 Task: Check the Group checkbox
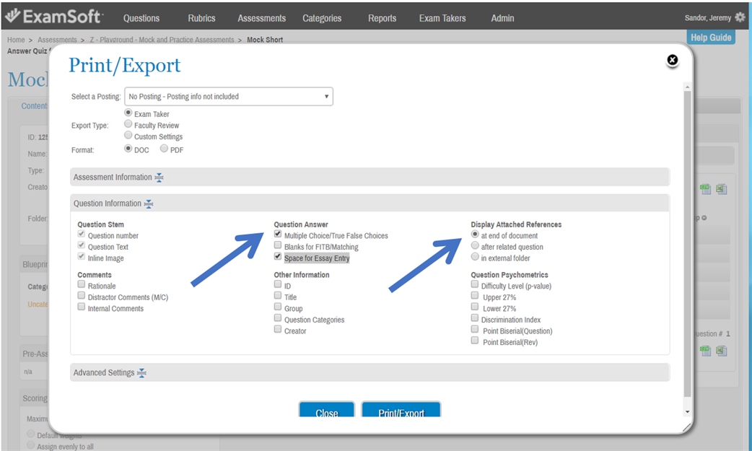[278, 307]
